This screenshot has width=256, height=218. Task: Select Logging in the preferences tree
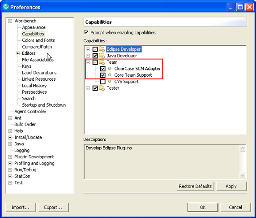coord(22,150)
